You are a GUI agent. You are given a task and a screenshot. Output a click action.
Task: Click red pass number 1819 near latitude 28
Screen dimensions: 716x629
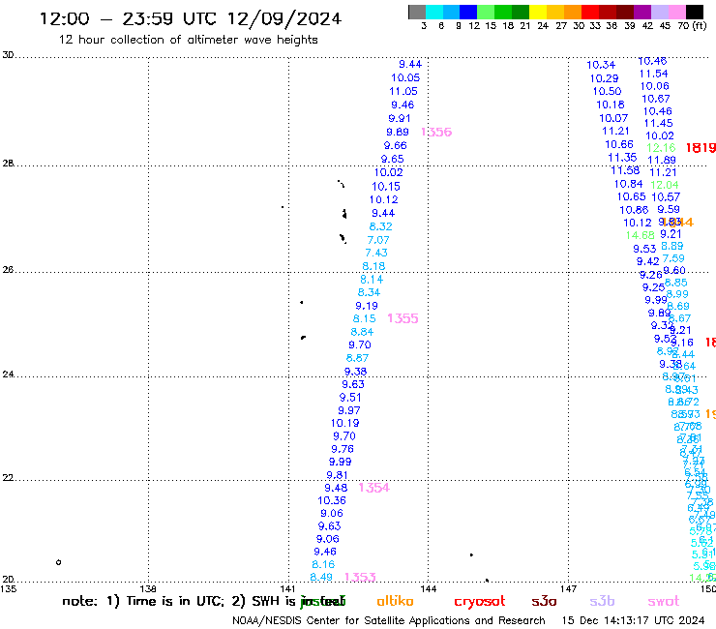(x=701, y=147)
